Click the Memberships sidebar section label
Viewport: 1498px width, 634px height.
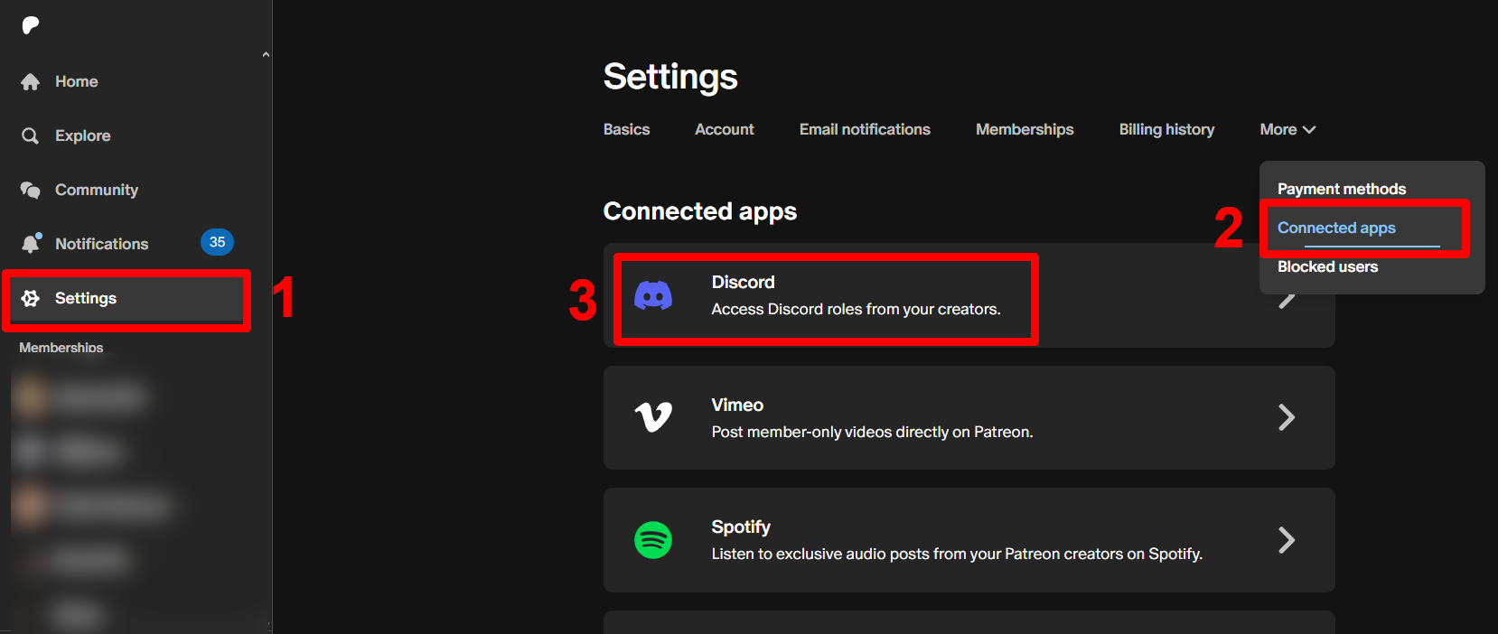pyautogui.click(x=61, y=348)
